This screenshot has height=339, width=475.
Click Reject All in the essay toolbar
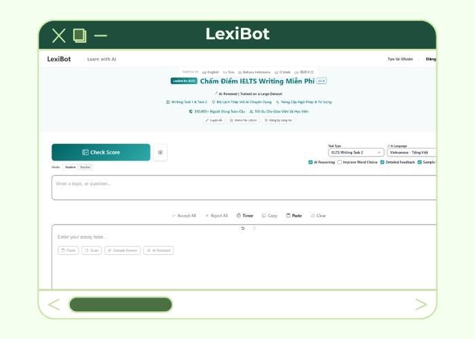216,216
